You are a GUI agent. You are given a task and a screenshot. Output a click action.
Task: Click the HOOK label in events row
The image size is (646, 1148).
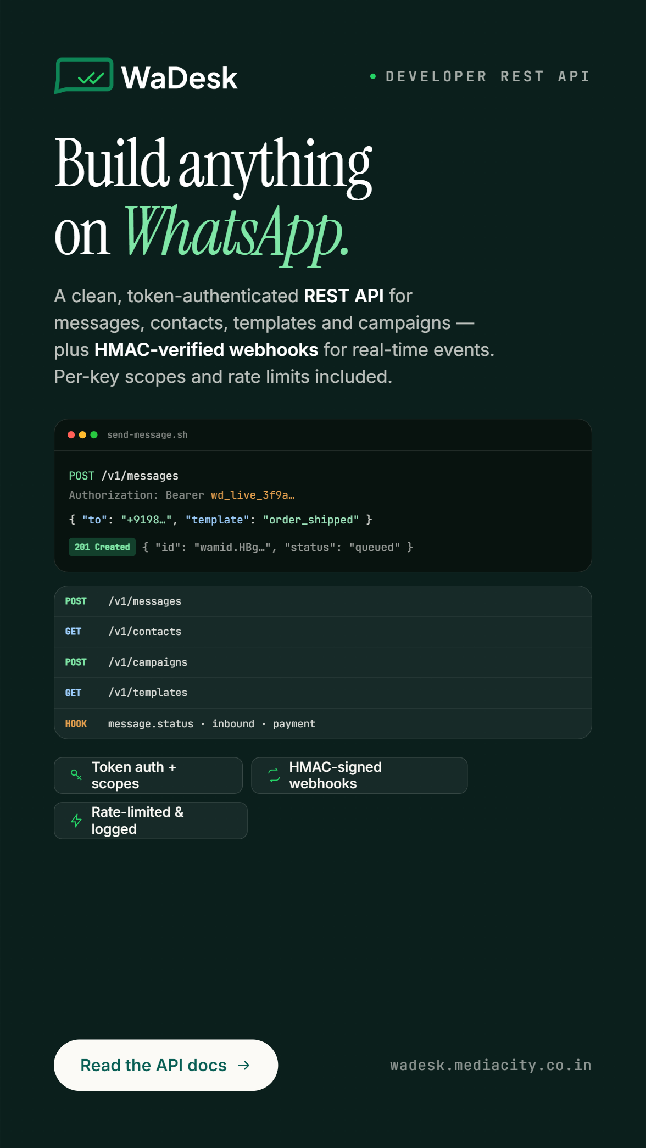[x=76, y=723]
